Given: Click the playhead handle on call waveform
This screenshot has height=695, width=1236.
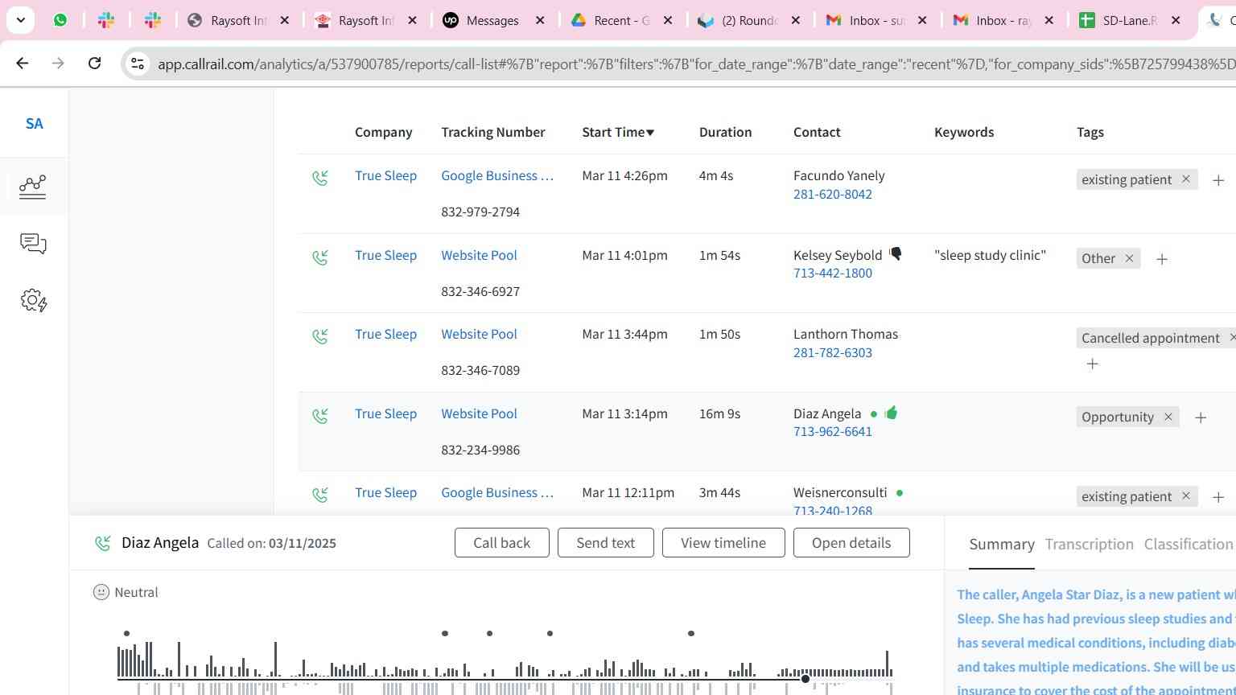Looking at the screenshot, I should pos(805,680).
